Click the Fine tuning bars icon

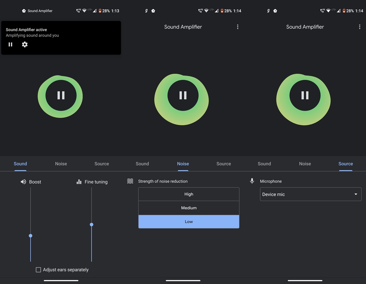point(79,182)
